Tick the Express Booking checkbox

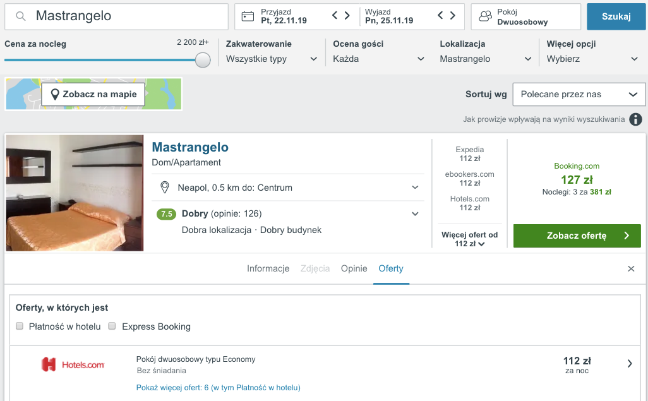tap(112, 326)
